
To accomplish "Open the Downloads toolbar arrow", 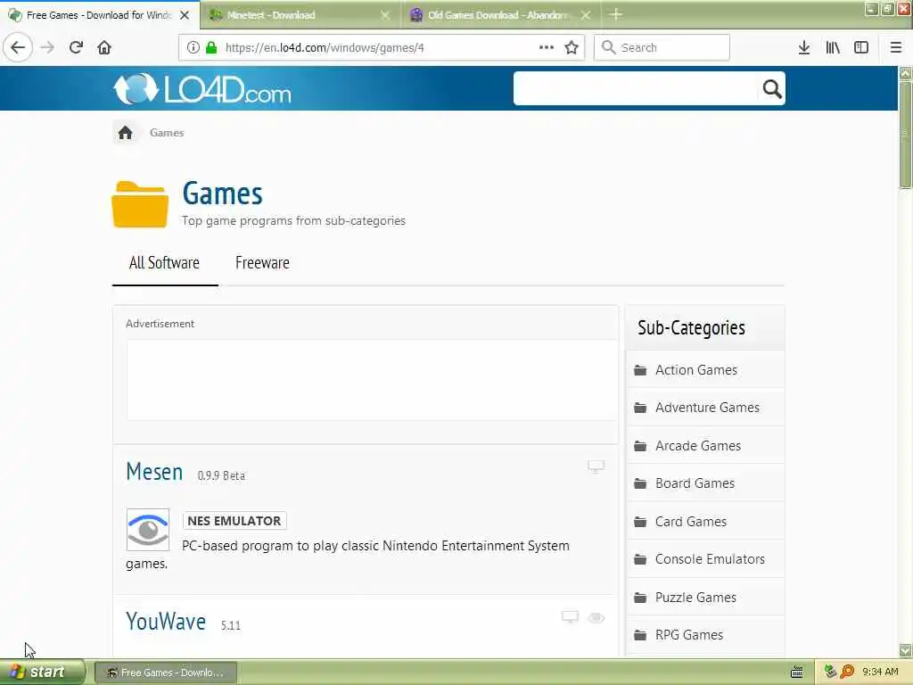I will pyautogui.click(x=804, y=48).
